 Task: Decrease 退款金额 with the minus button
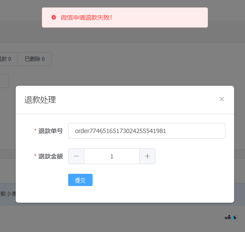(x=76, y=156)
